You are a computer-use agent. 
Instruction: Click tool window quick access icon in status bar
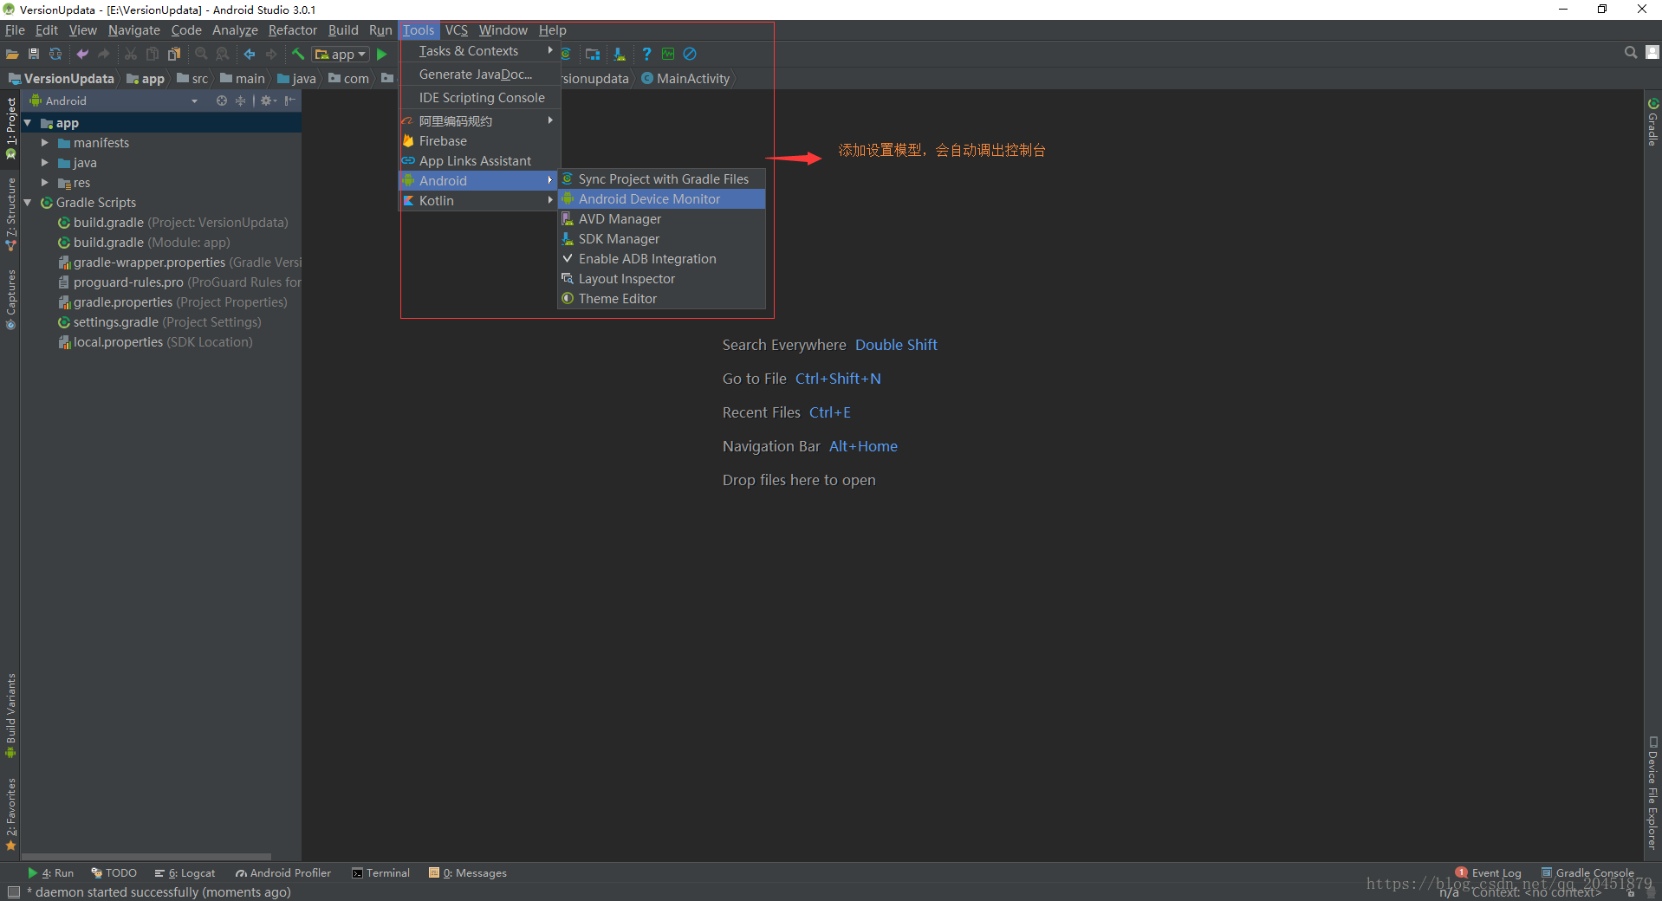click(13, 892)
